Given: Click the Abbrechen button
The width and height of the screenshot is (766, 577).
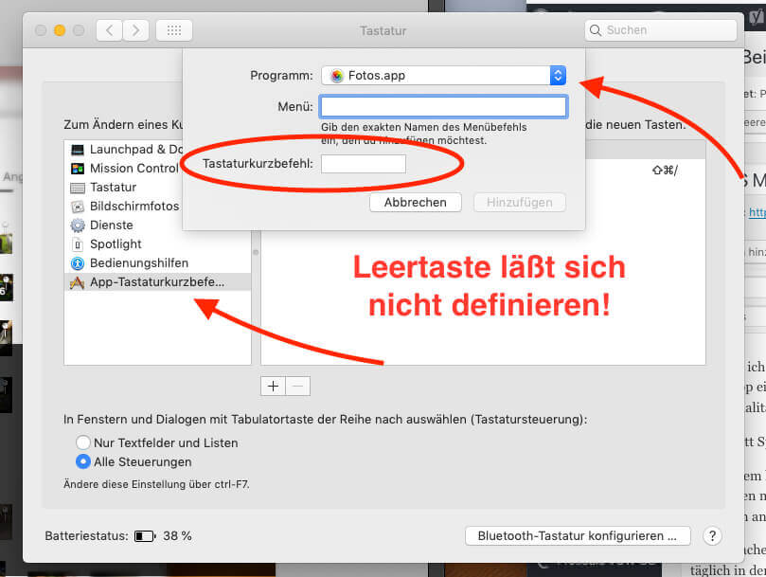Looking at the screenshot, I should pos(415,203).
